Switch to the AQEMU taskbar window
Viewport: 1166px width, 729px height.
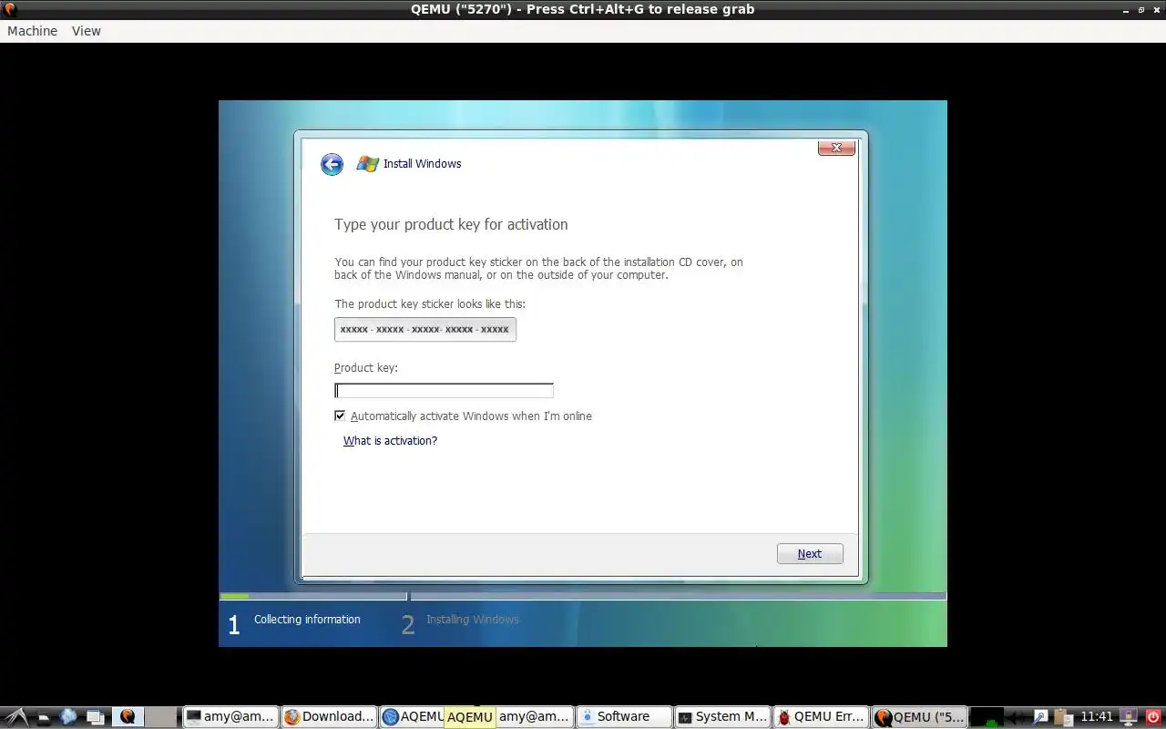(413, 717)
